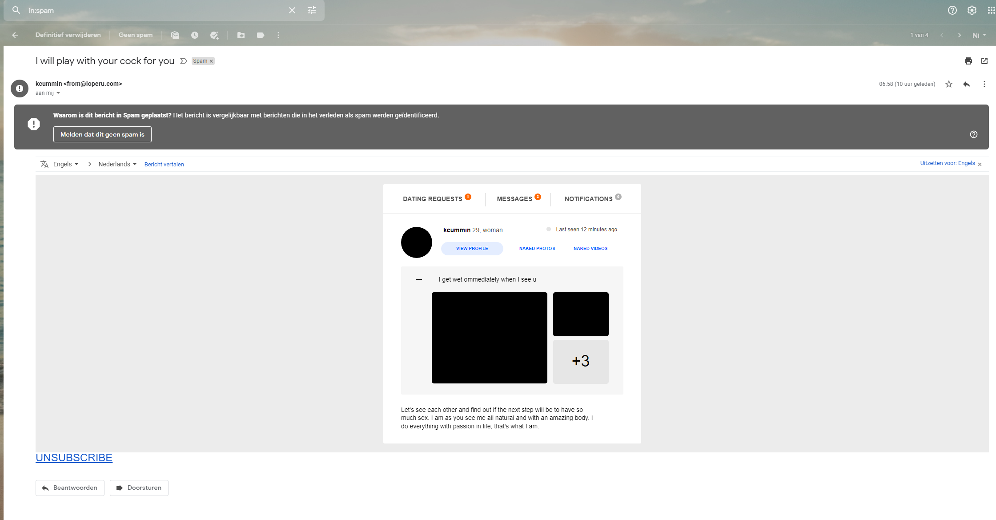Click the mark as unread envelope icon
The image size is (996, 520).
tap(175, 35)
